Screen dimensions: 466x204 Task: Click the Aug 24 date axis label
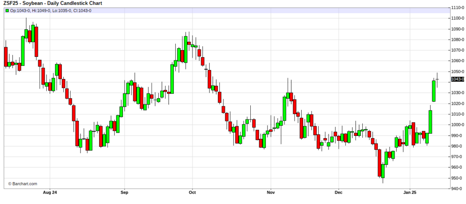click(x=50, y=193)
